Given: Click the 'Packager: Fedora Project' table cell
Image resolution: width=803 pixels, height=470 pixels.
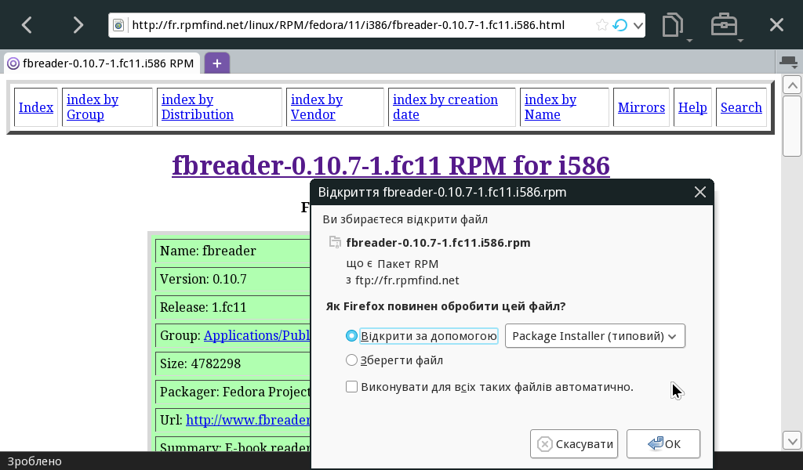Looking at the screenshot, I should [233, 392].
